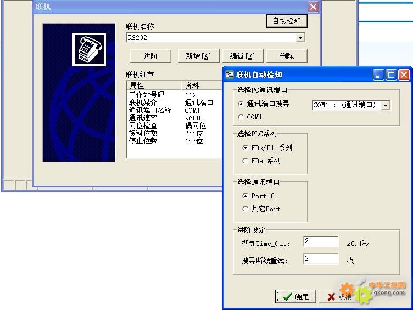Select the 同位检查 row
413x310 pixels.
[x=174, y=125]
